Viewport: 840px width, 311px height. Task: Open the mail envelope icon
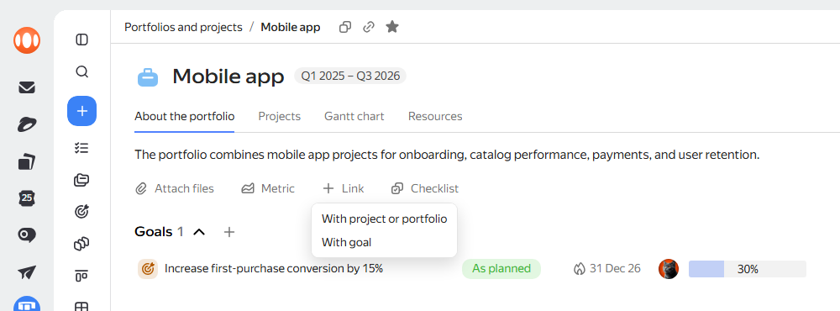click(27, 87)
